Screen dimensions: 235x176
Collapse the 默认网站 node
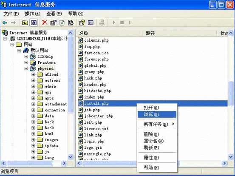(19, 51)
